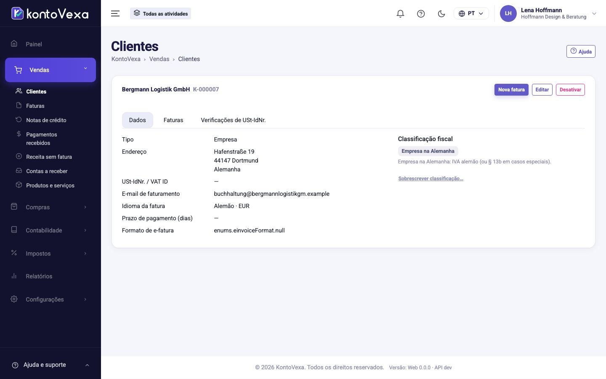Image resolution: width=606 pixels, height=379 pixels.
Task: Toggle the hamburger sidebar menu
Action: coord(115,13)
